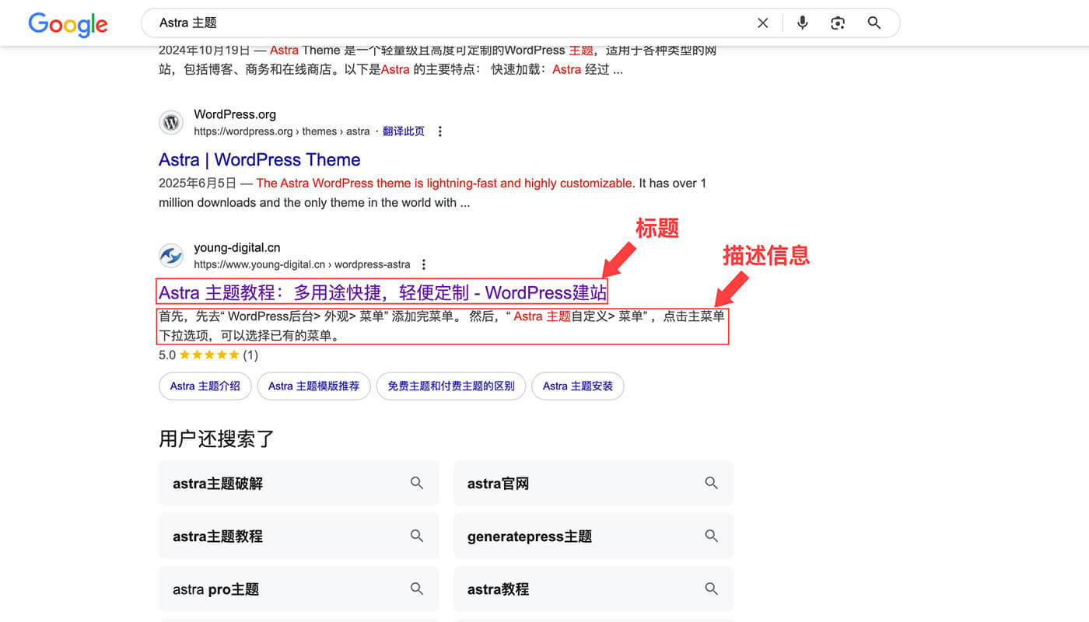This screenshot has height=622, width=1089.
Task: Click 翻译此页 translate link
Action: [x=404, y=131]
